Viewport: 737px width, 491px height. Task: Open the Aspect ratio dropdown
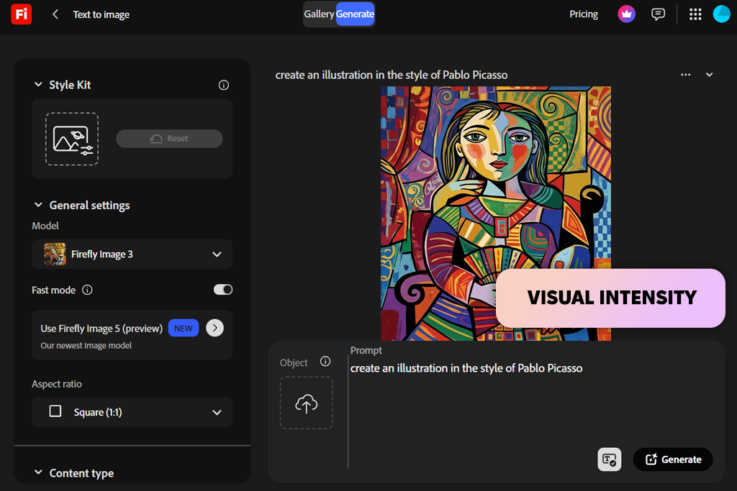click(x=132, y=412)
